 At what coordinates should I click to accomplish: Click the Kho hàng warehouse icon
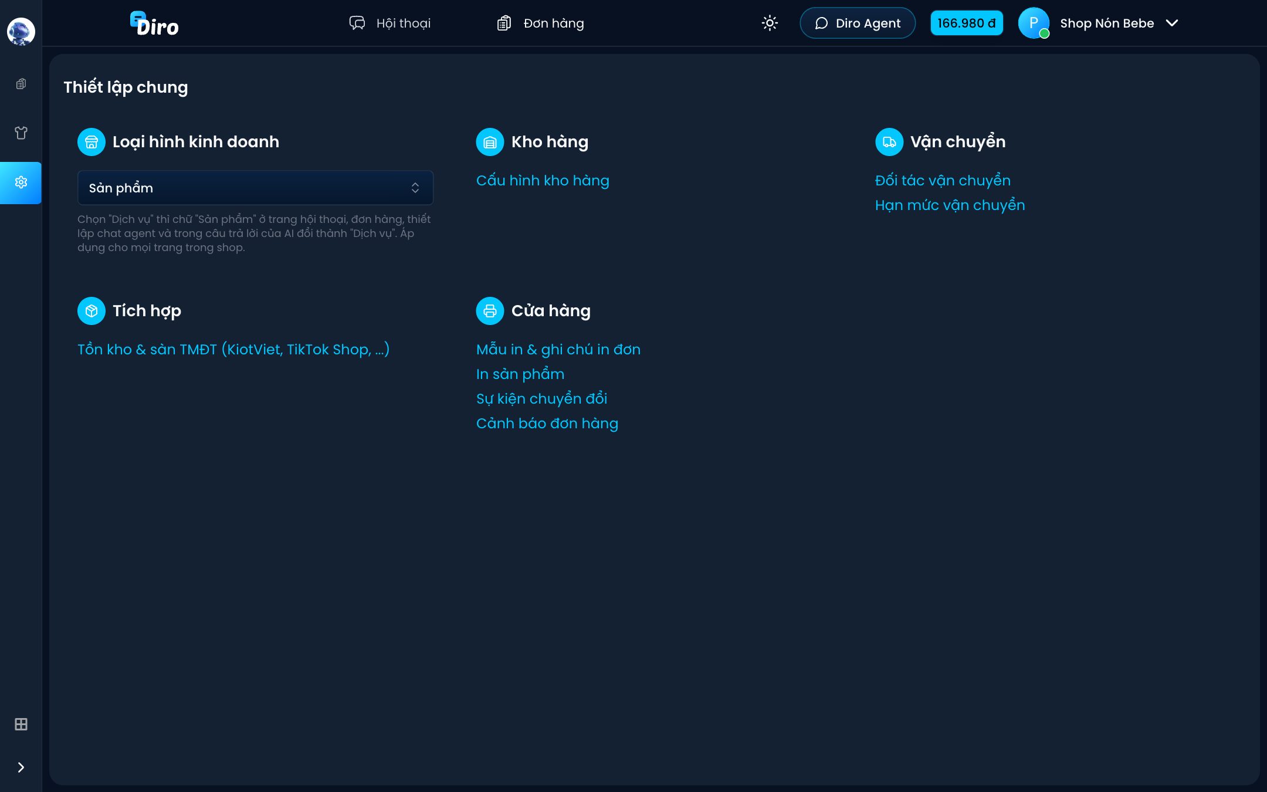pos(490,142)
